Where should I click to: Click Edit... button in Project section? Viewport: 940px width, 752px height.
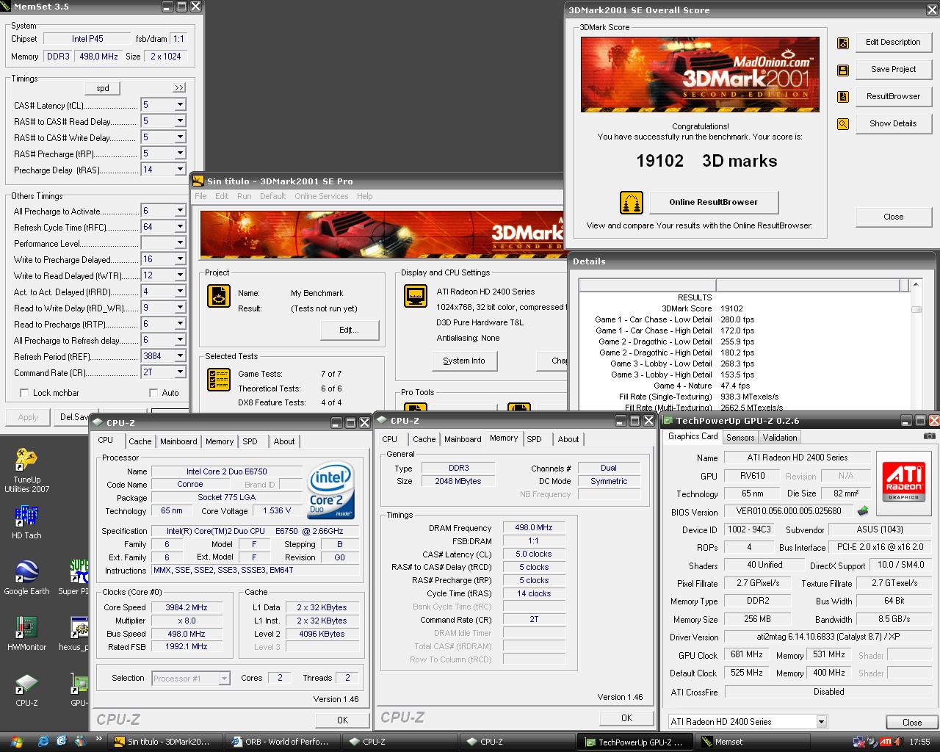[x=349, y=330]
